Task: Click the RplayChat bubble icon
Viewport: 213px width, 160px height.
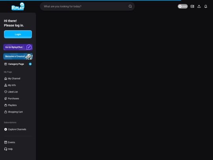Action: tap(29, 47)
